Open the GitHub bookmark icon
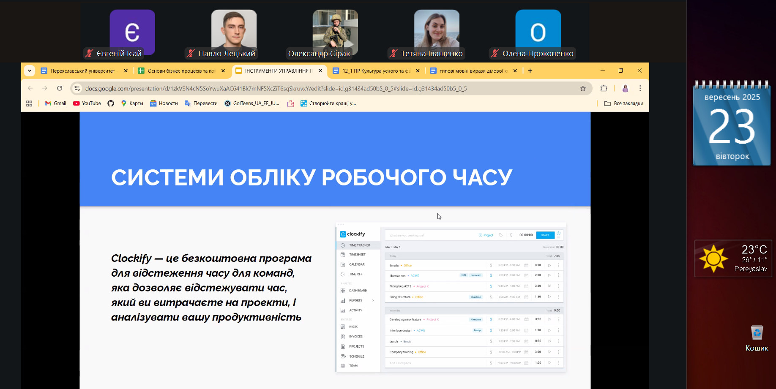 (x=111, y=103)
